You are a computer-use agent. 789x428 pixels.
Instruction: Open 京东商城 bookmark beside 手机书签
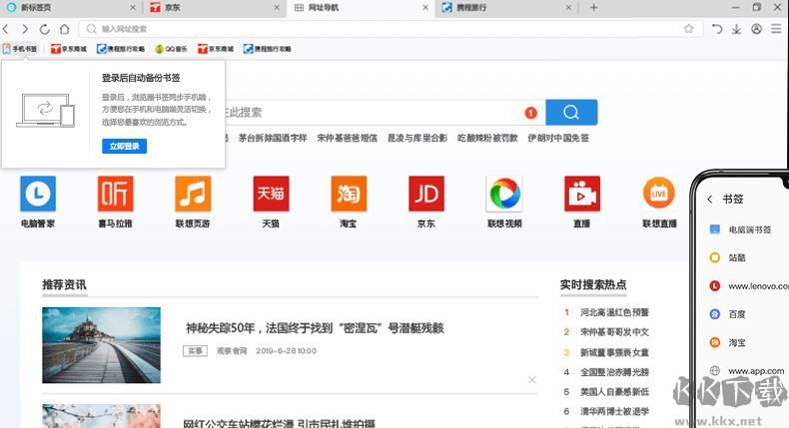coord(69,49)
